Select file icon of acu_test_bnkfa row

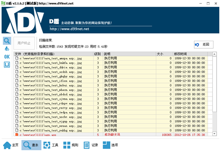tap(17, 63)
